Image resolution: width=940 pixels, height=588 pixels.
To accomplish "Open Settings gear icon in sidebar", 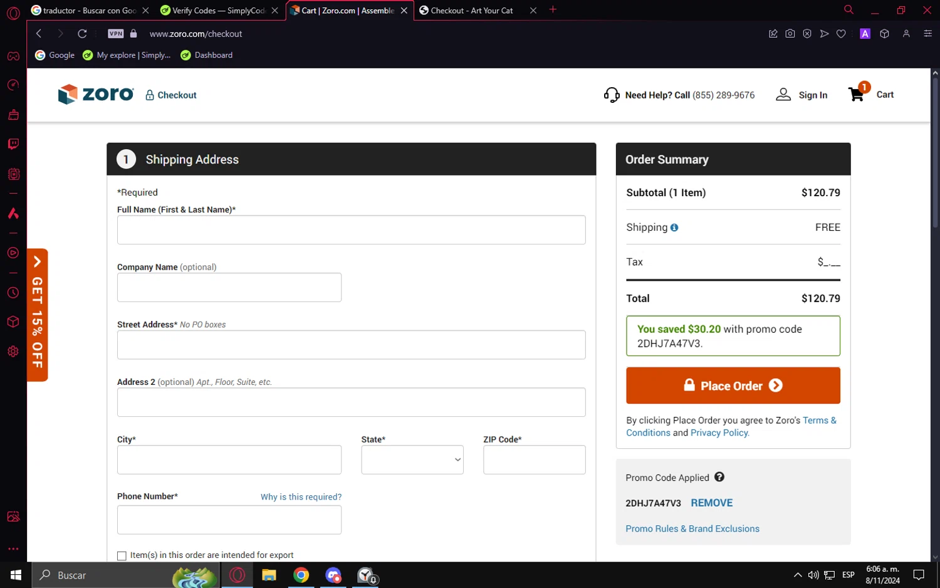I will pos(13,352).
